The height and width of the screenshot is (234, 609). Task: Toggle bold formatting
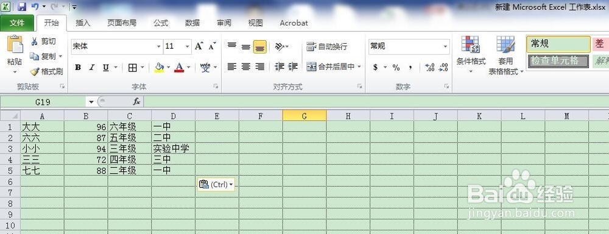point(78,68)
